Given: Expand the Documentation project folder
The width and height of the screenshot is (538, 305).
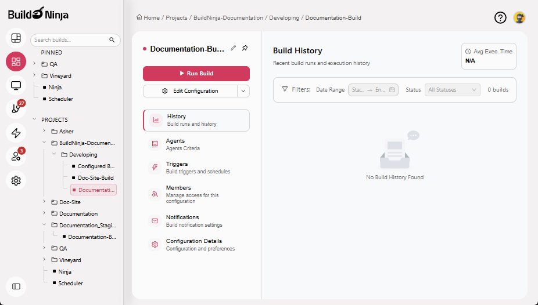Looking at the screenshot, I should [x=44, y=213].
